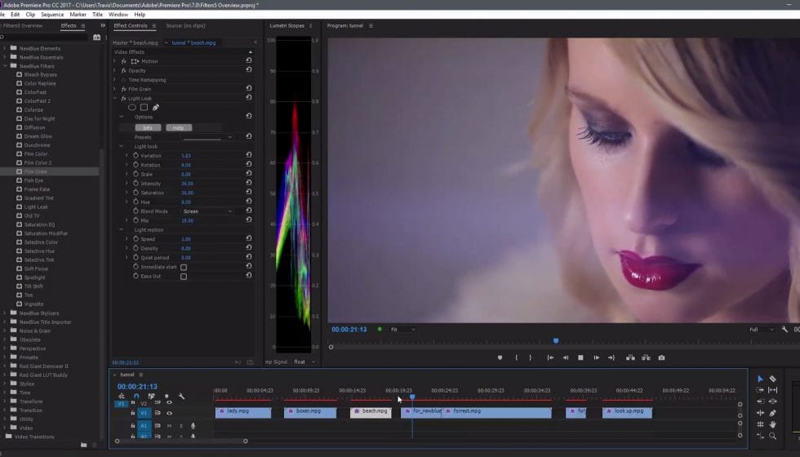
Task: Open the Sequence menu
Action: (x=52, y=14)
